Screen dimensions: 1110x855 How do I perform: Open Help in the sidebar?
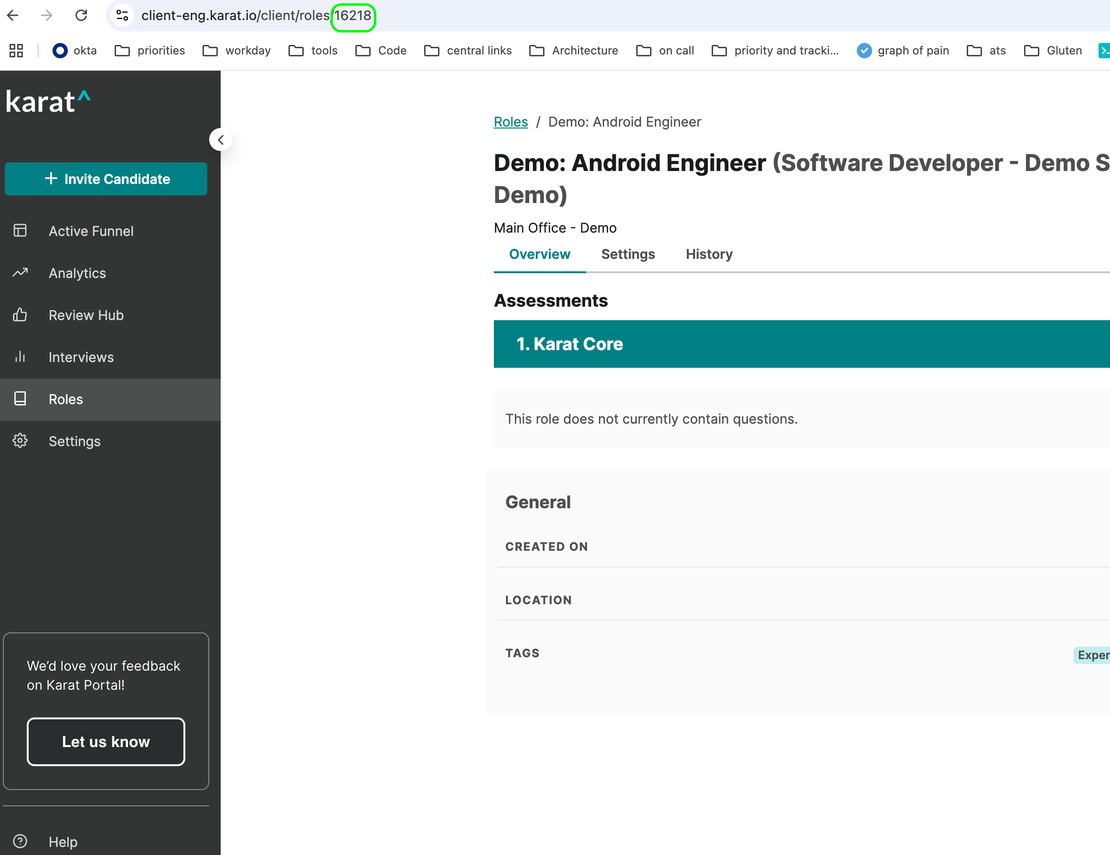110,842
